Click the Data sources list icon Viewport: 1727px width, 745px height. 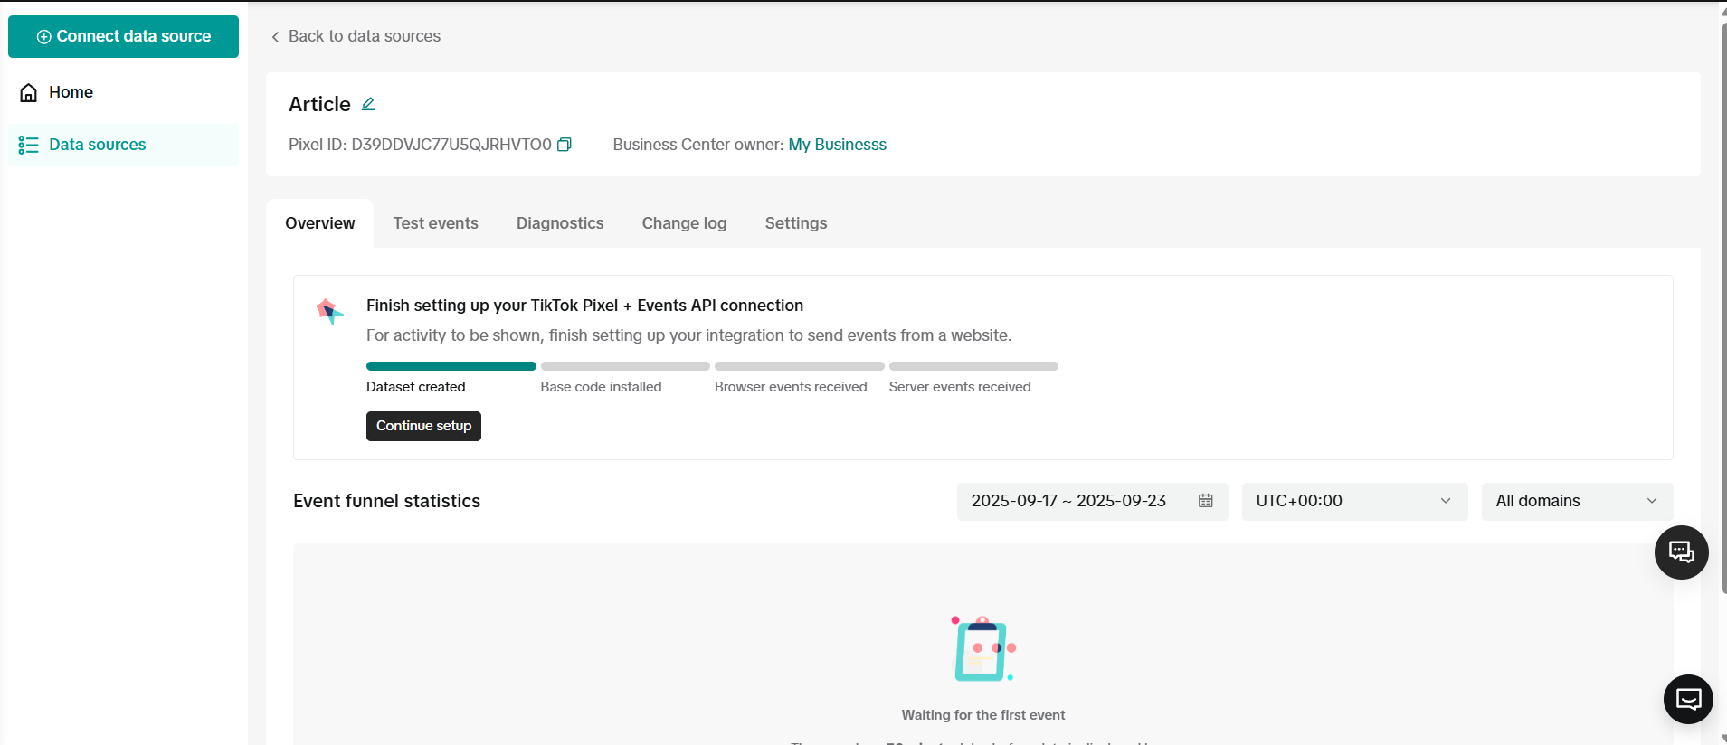pyautogui.click(x=29, y=145)
